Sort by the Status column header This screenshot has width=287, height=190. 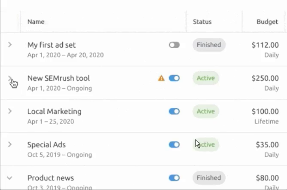click(202, 22)
